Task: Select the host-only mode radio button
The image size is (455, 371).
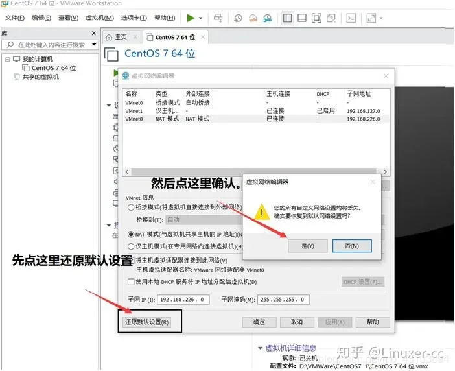Action: click(x=132, y=246)
